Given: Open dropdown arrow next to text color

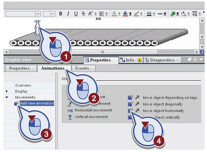Looking at the screenshot, I should pyautogui.click(x=119, y=14).
